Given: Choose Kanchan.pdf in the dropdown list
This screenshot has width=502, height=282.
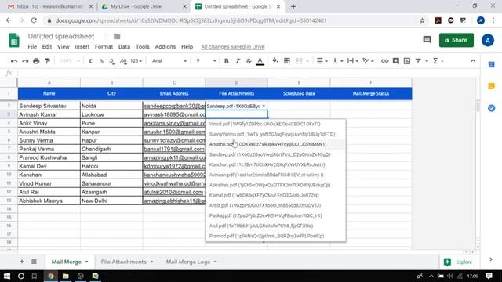Looking at the screenshot, I should [x=275, y=164].
